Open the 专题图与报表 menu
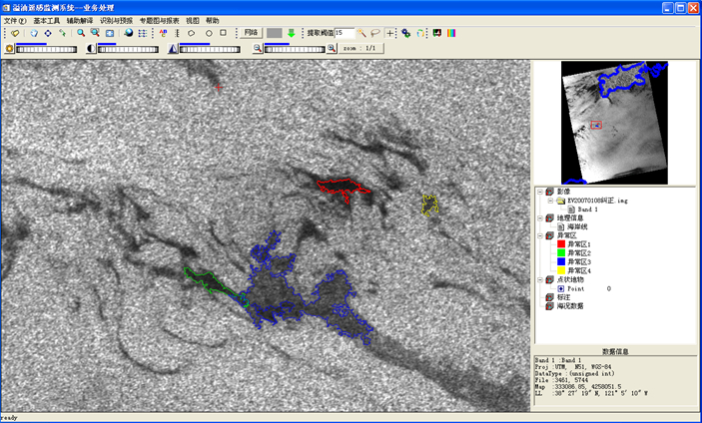This screenshot has height=423, width=702. 160,20
